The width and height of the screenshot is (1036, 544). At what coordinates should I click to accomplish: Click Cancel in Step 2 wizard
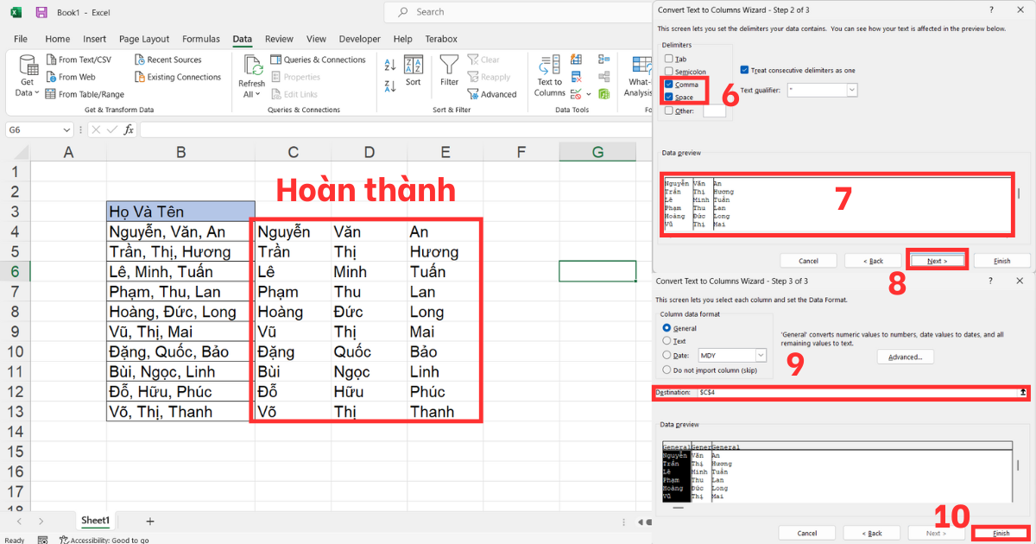tap(808, 260)
